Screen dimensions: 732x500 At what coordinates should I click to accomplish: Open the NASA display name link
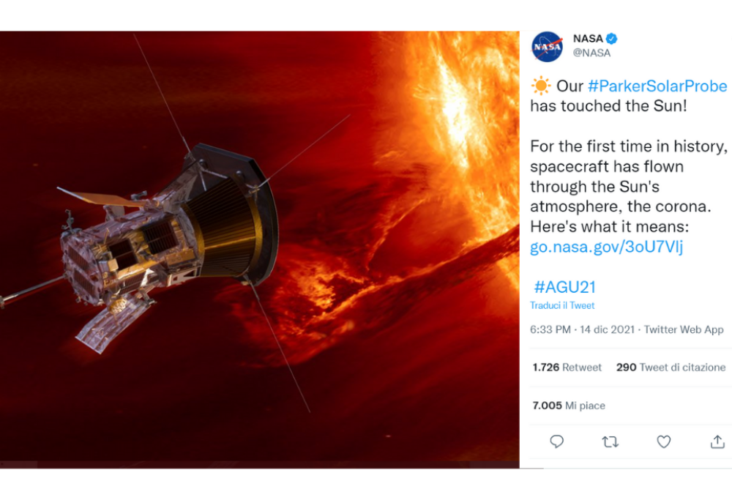tap(588, 39)
